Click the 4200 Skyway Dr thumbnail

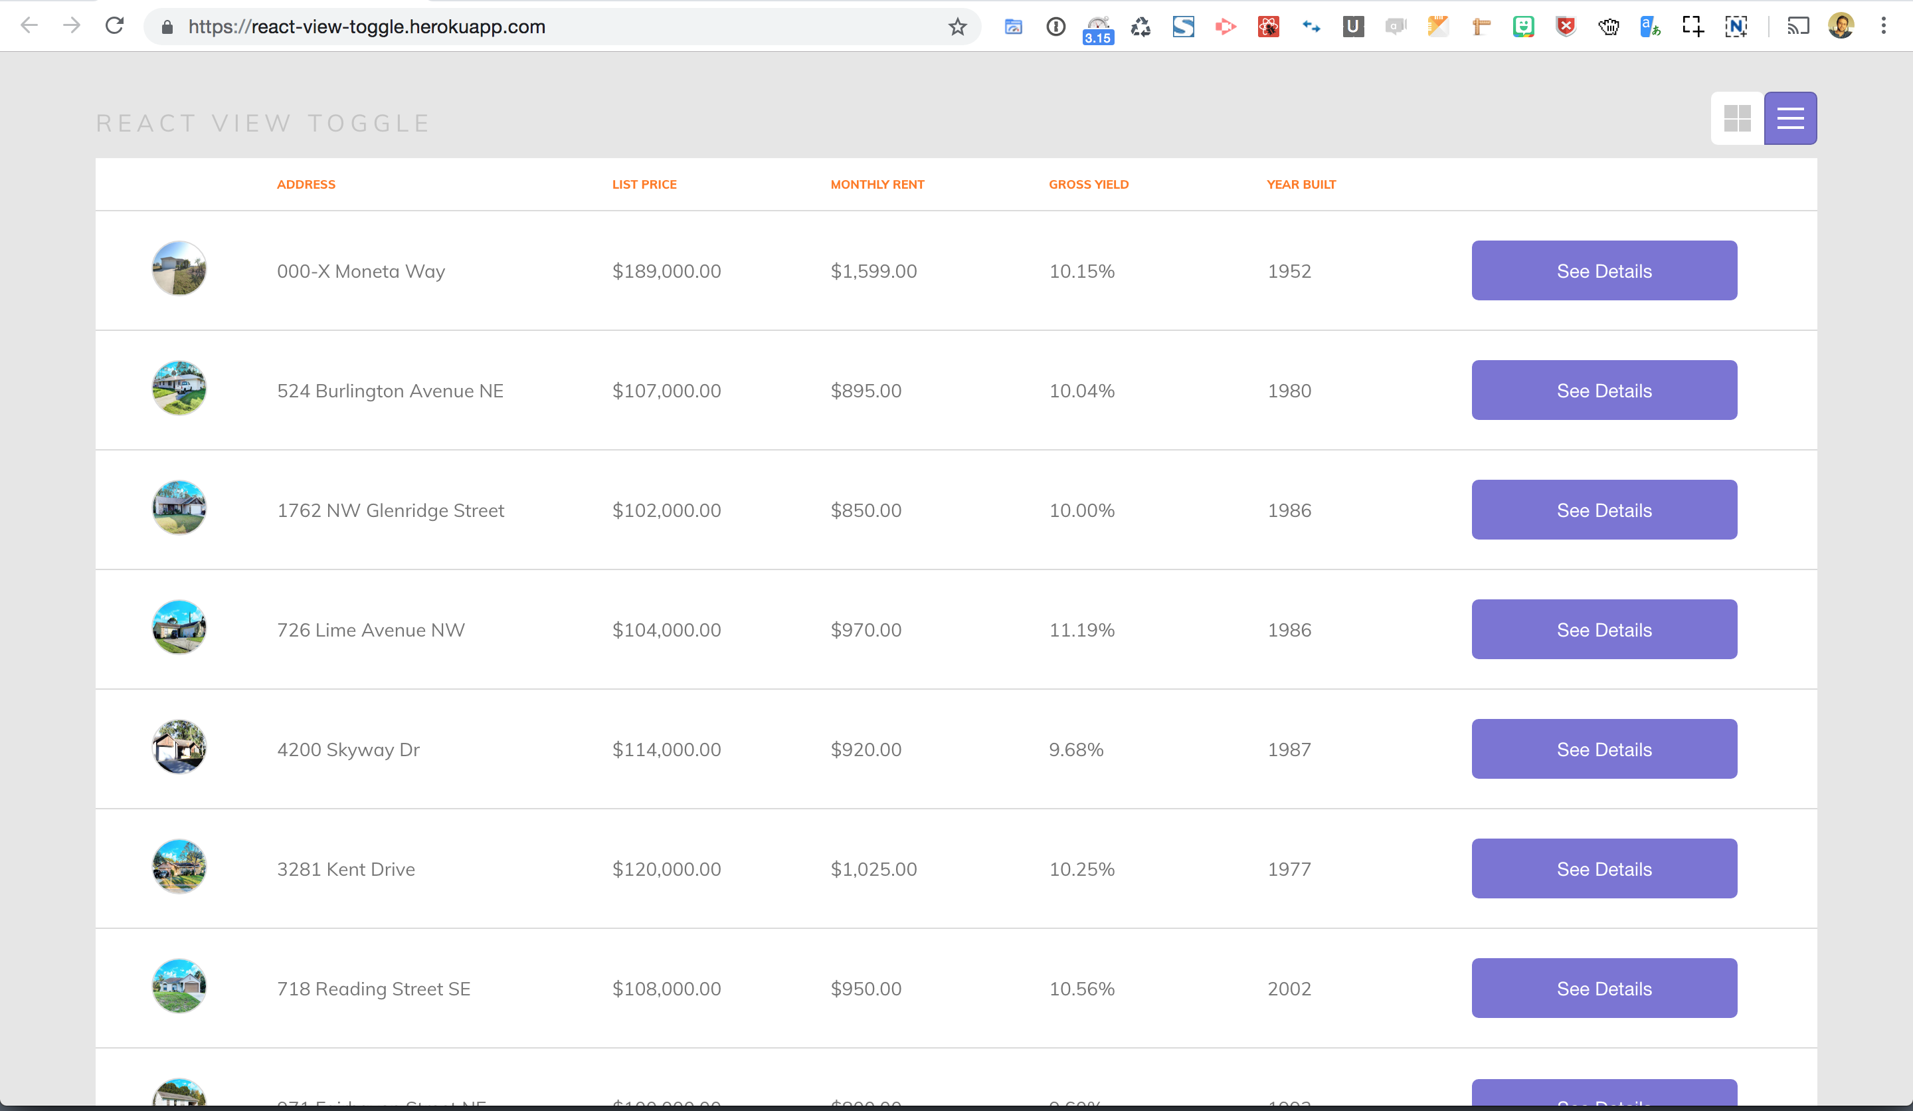click(179, 748)
